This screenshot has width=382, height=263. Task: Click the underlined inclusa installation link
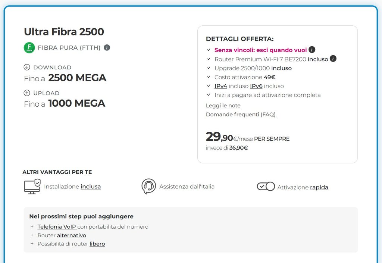point(91,187)
